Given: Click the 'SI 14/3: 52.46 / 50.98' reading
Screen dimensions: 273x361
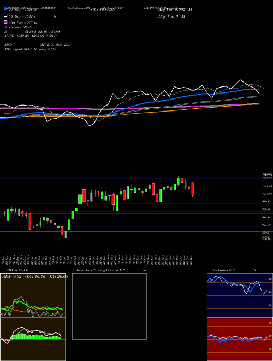Looking at the screenshot, I should 43,32.
